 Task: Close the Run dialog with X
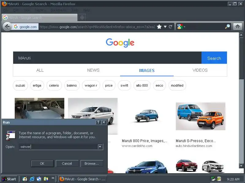pos(104,122)
